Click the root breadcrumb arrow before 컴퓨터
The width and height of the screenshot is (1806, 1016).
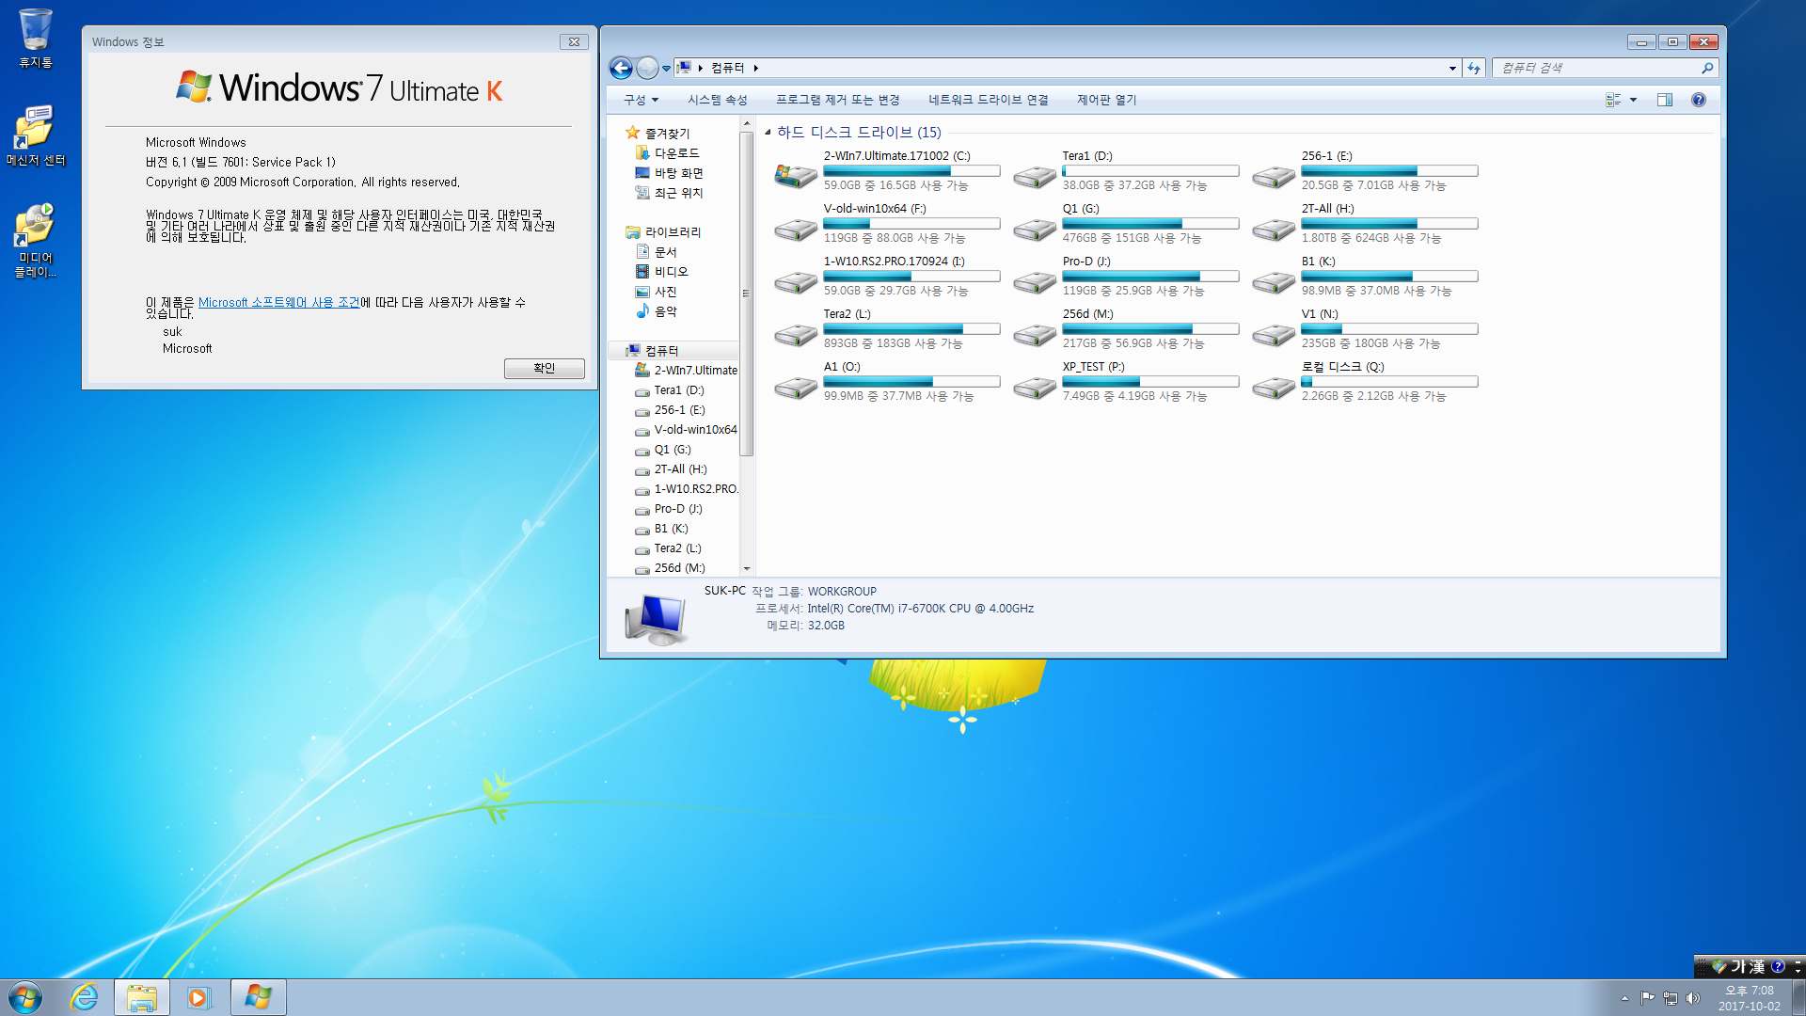coord(700,68)
